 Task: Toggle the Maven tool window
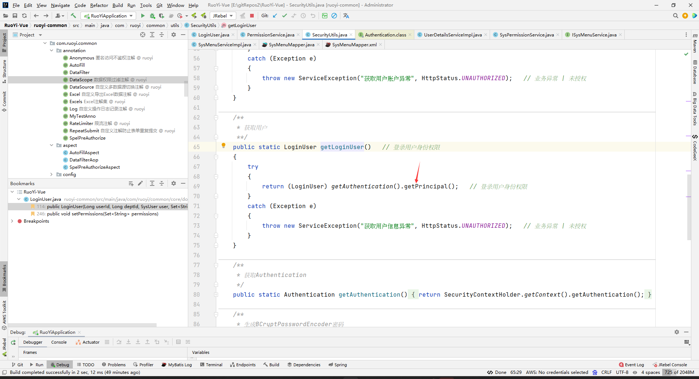coord(695,43)
